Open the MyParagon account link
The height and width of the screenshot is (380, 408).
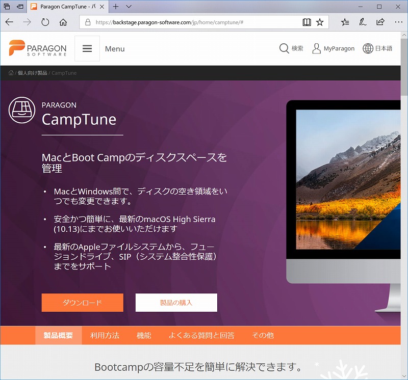334,48
